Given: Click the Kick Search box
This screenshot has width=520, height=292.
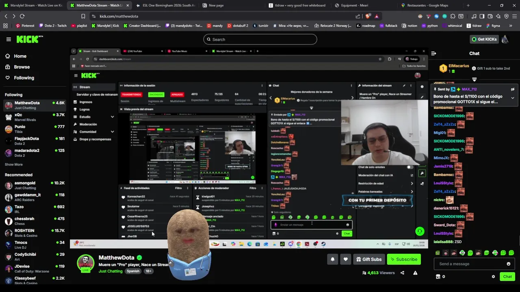Looking at the screenshot, I should [260, 39].
